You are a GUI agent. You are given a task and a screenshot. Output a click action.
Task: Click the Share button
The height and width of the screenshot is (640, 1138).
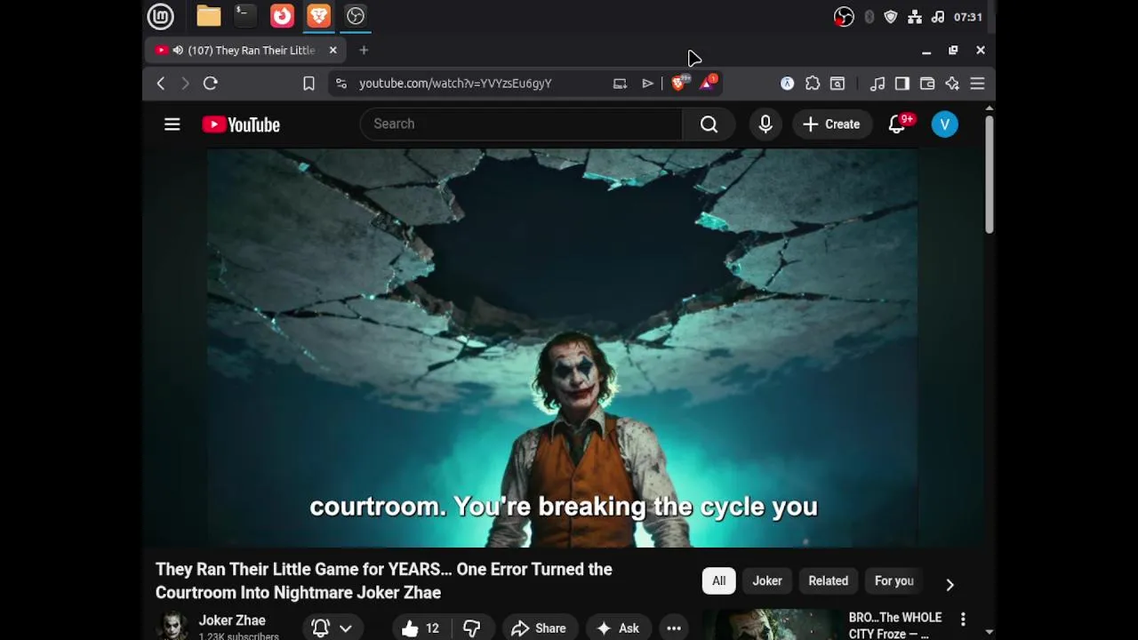click(540, 628)
